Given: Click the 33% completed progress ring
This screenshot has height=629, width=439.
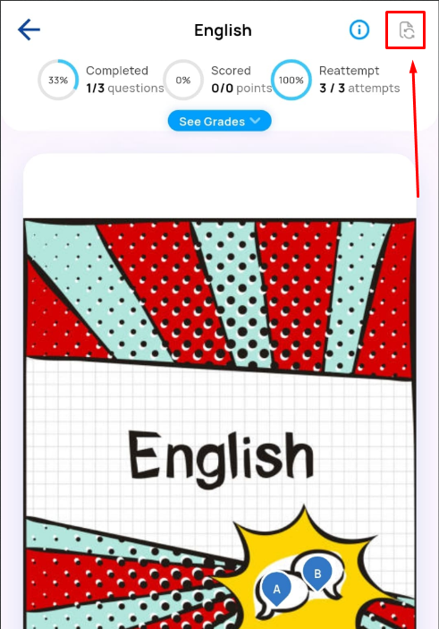Looking at the screenshot, I should 58,80.
